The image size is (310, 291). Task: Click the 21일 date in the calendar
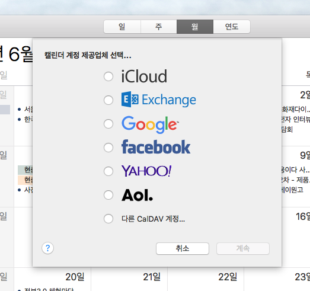pos(152,277)
